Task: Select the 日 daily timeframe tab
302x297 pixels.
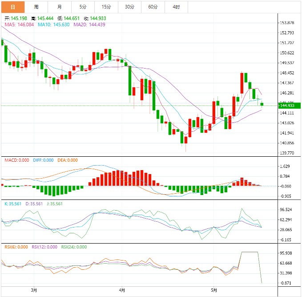Action: (13, 7)
